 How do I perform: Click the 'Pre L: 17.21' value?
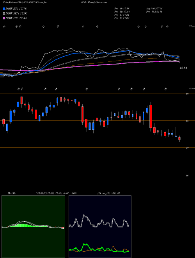(x=122, y=15)
